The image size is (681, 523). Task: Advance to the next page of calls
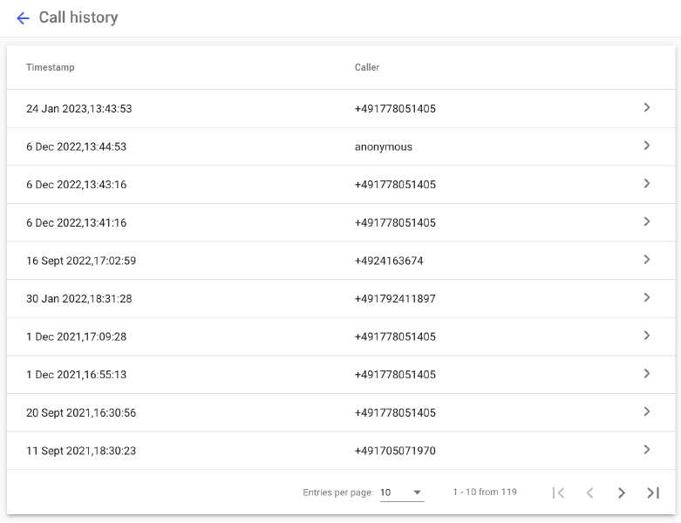621,492
